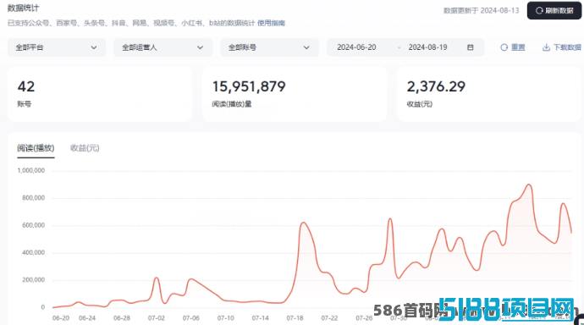Expand the 全部平台 dropdown arrow

click(x=94, y=47)
